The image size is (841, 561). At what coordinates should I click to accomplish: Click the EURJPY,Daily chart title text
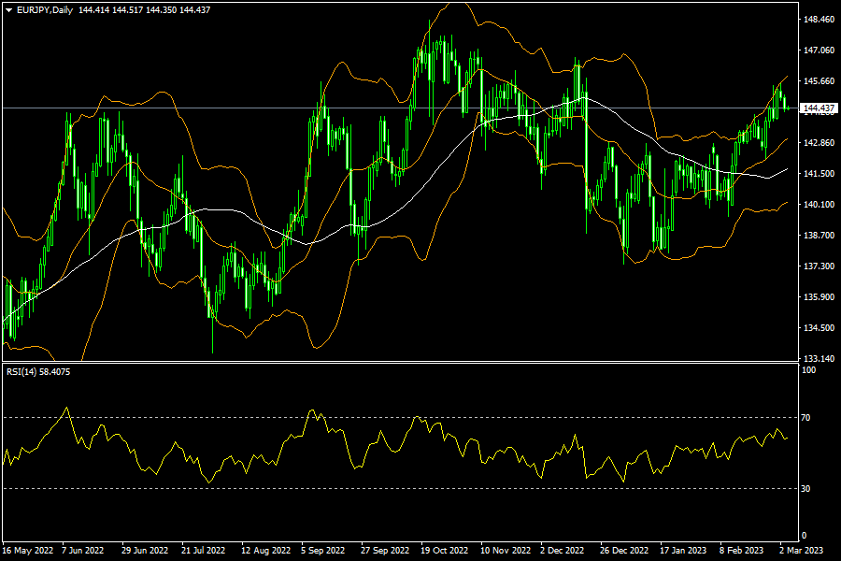click(x=45, y=10)
